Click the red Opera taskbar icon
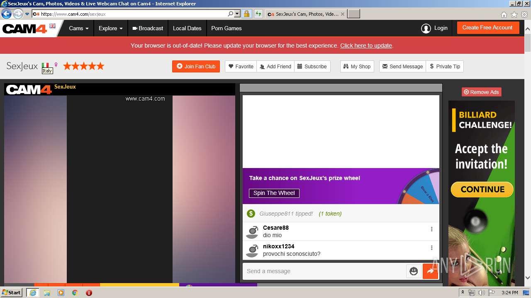Screen dimensions: 531x298 coord(89,293)
